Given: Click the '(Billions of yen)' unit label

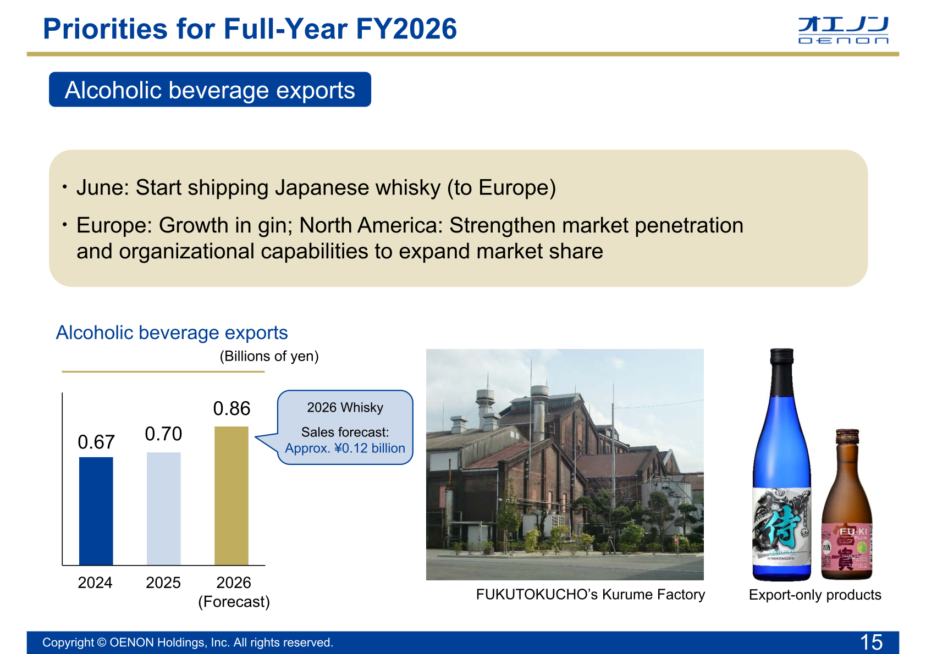Looking at the screenshot, I should tap(269, 356).
